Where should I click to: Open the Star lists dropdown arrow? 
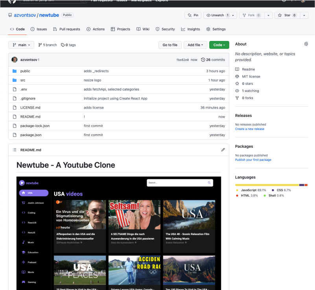pyautogui.click(x=304, y=15)
